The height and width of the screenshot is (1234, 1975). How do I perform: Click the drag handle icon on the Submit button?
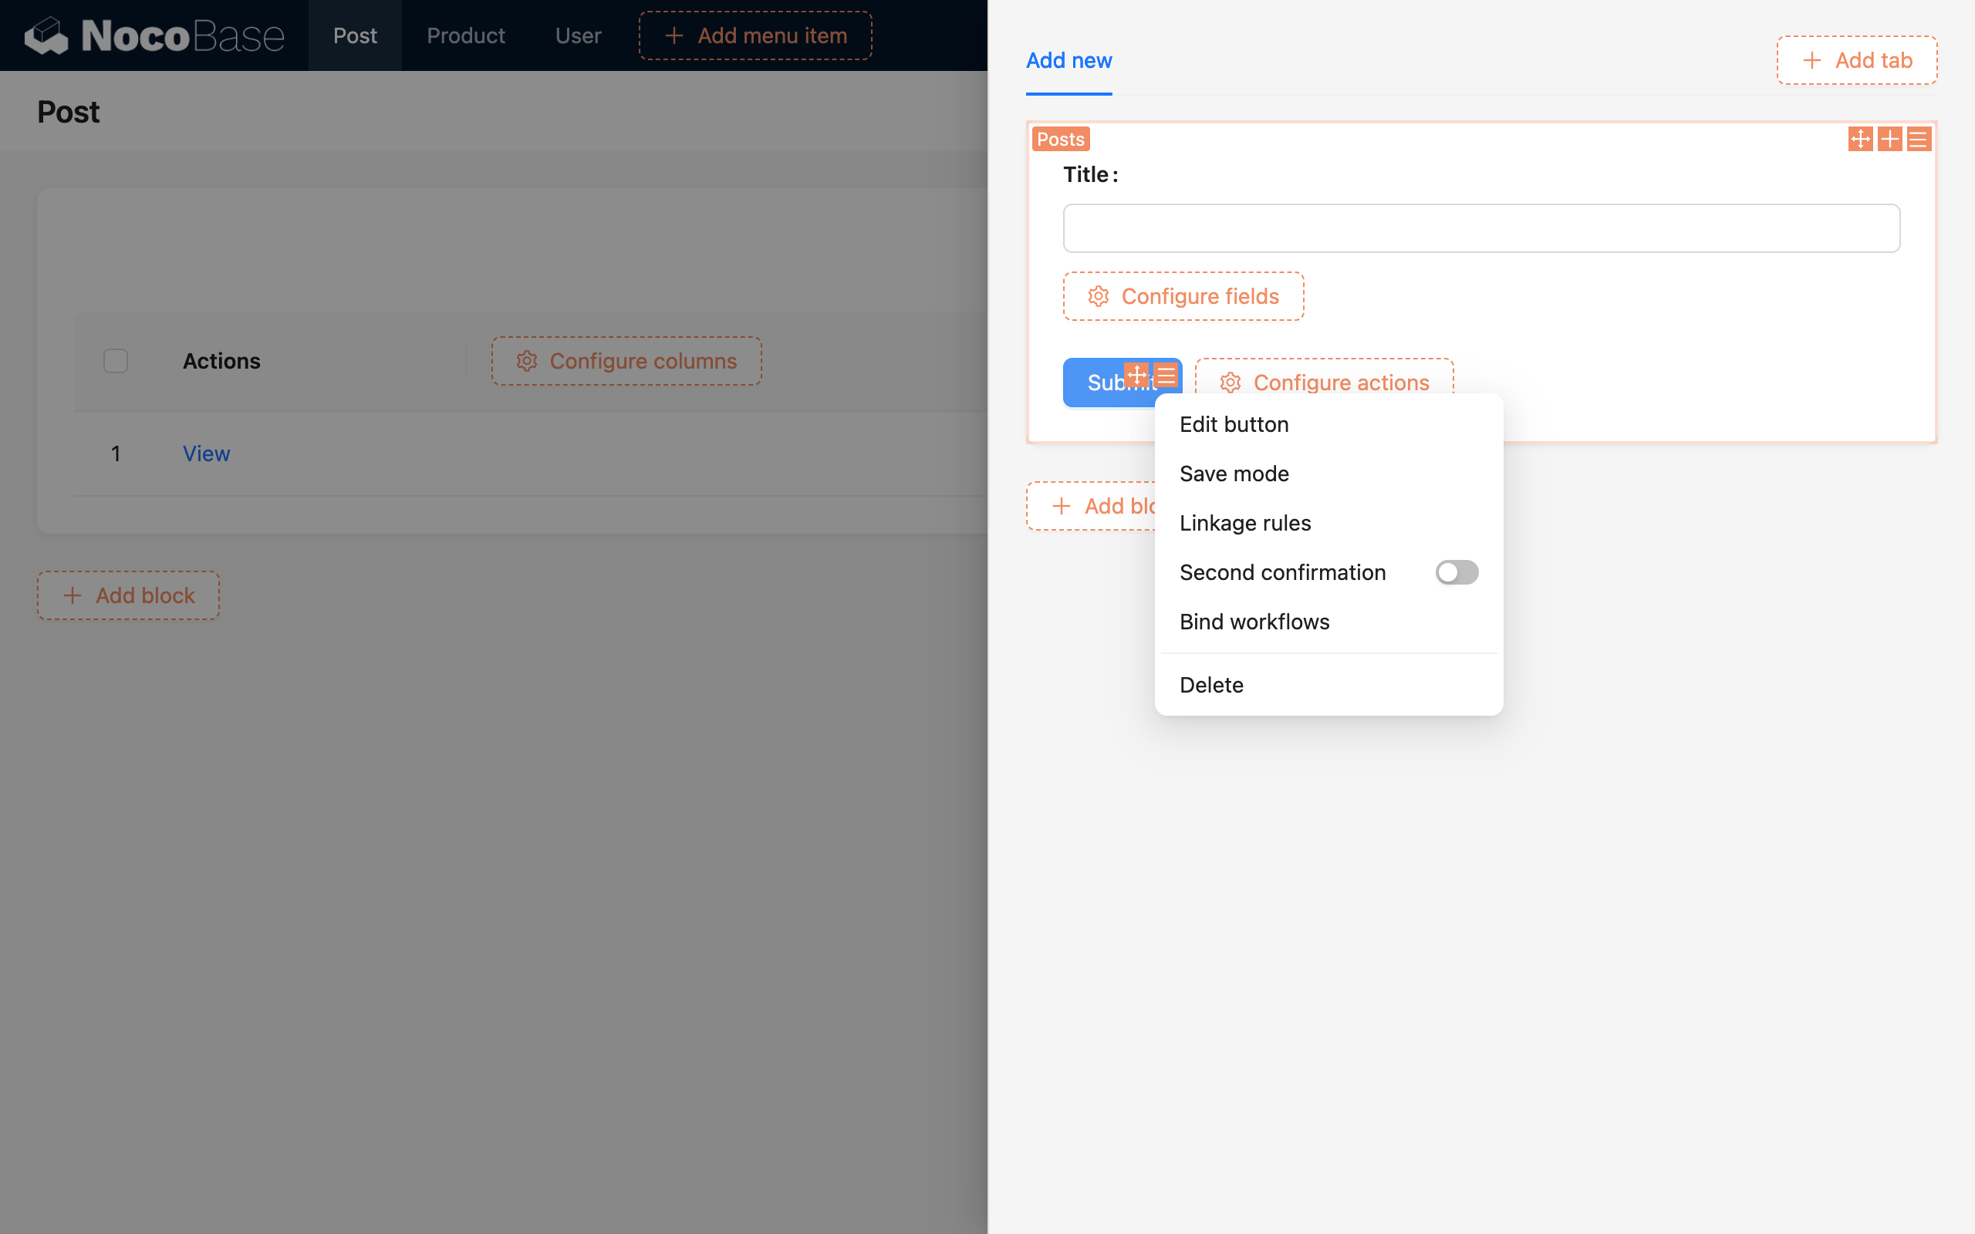pos(1138,376)
